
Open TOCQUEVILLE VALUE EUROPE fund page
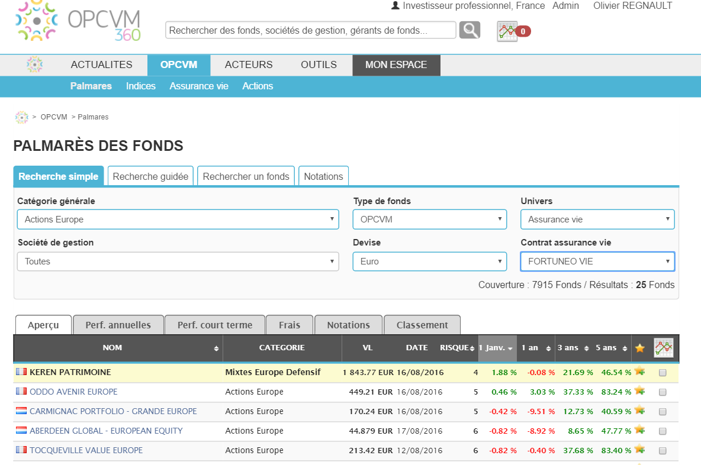(x=86, y=450)
